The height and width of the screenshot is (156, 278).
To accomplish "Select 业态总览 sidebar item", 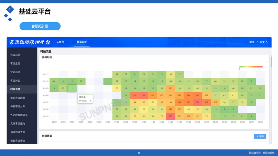I will click(x=16, y=72).
